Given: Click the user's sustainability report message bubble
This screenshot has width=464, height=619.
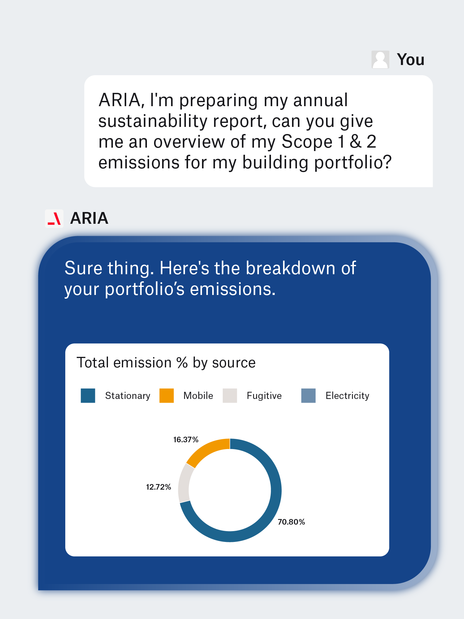Looking at the screenshot, I should tap(258, 131).
